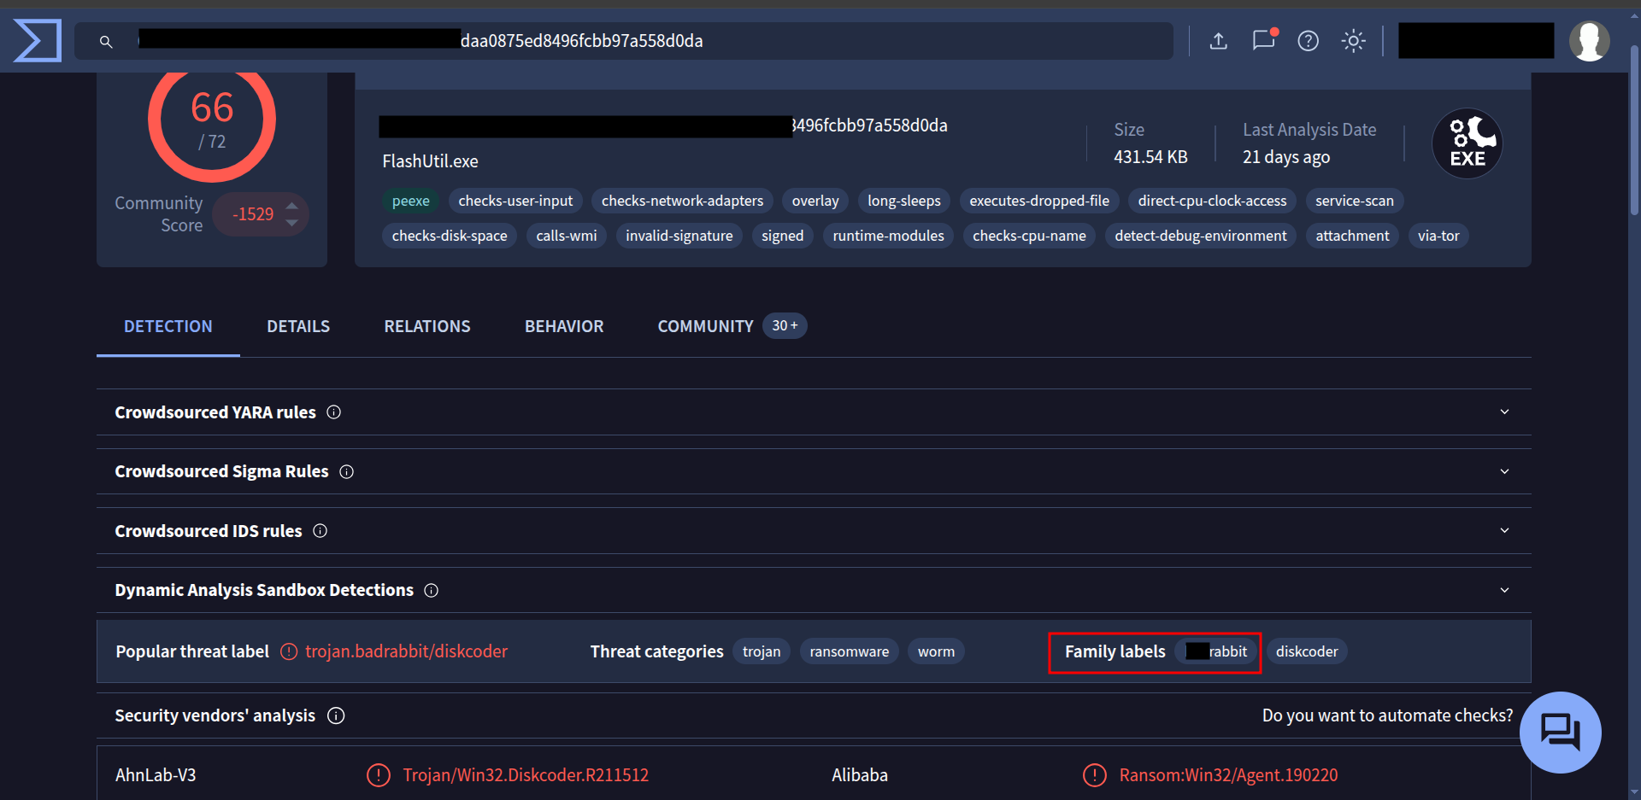Viewport: 1641px width, 800px height.
Task: Expand the Crowdsourced IDS rules section
Action: coord(1505,529)
